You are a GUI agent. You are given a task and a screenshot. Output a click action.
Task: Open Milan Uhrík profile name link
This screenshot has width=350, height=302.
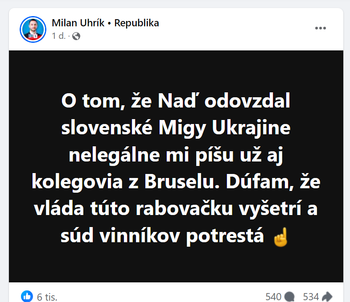click(78, 23)
